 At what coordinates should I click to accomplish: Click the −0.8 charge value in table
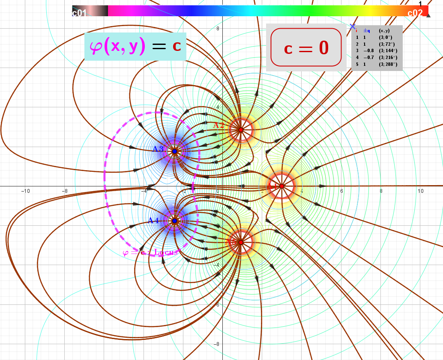[x=369, y=51]
